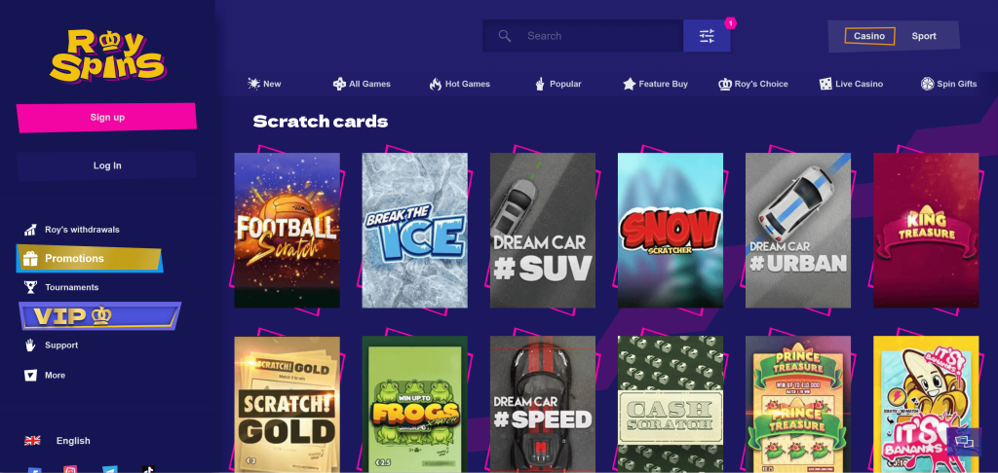Switch to Sport mode
Screen dimensions: 998x473
click(924, 36)
